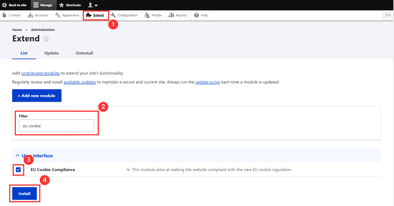Image resolution: width=394 pixels, height=206 pixels.
Task: Click the Shortcuts star icon
Action: pyautogui.click(x=62, y=5)
